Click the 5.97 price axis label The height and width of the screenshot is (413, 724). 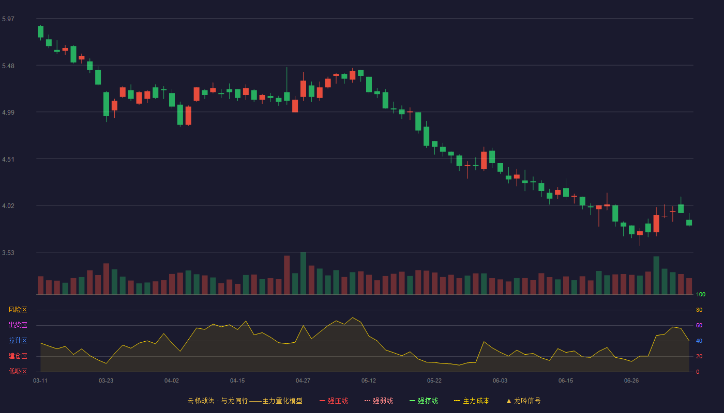[x=8, y=19]
